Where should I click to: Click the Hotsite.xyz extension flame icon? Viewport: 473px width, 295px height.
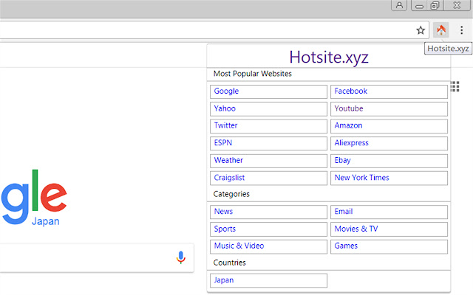441,29
